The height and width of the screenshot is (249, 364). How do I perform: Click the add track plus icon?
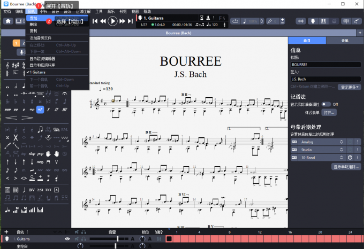pos(6,232)
